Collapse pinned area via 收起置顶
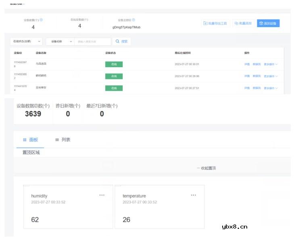 (206, 168)
